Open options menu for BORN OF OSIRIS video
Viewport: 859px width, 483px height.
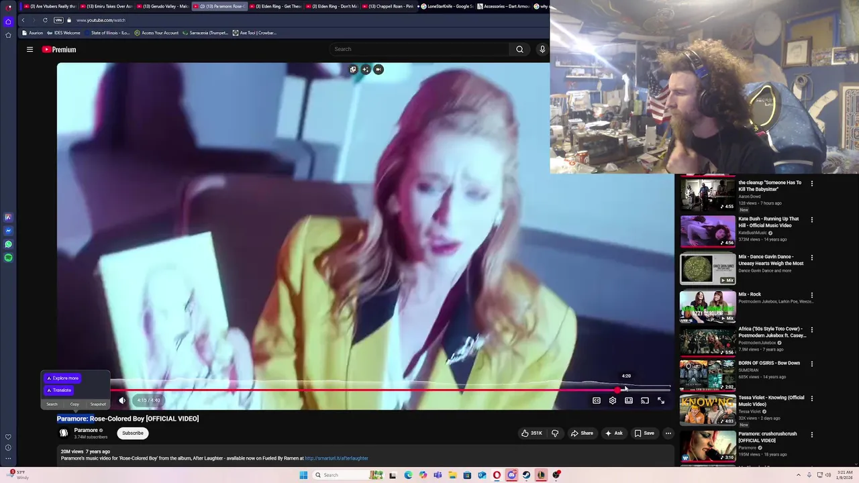(x=811, y=364)
